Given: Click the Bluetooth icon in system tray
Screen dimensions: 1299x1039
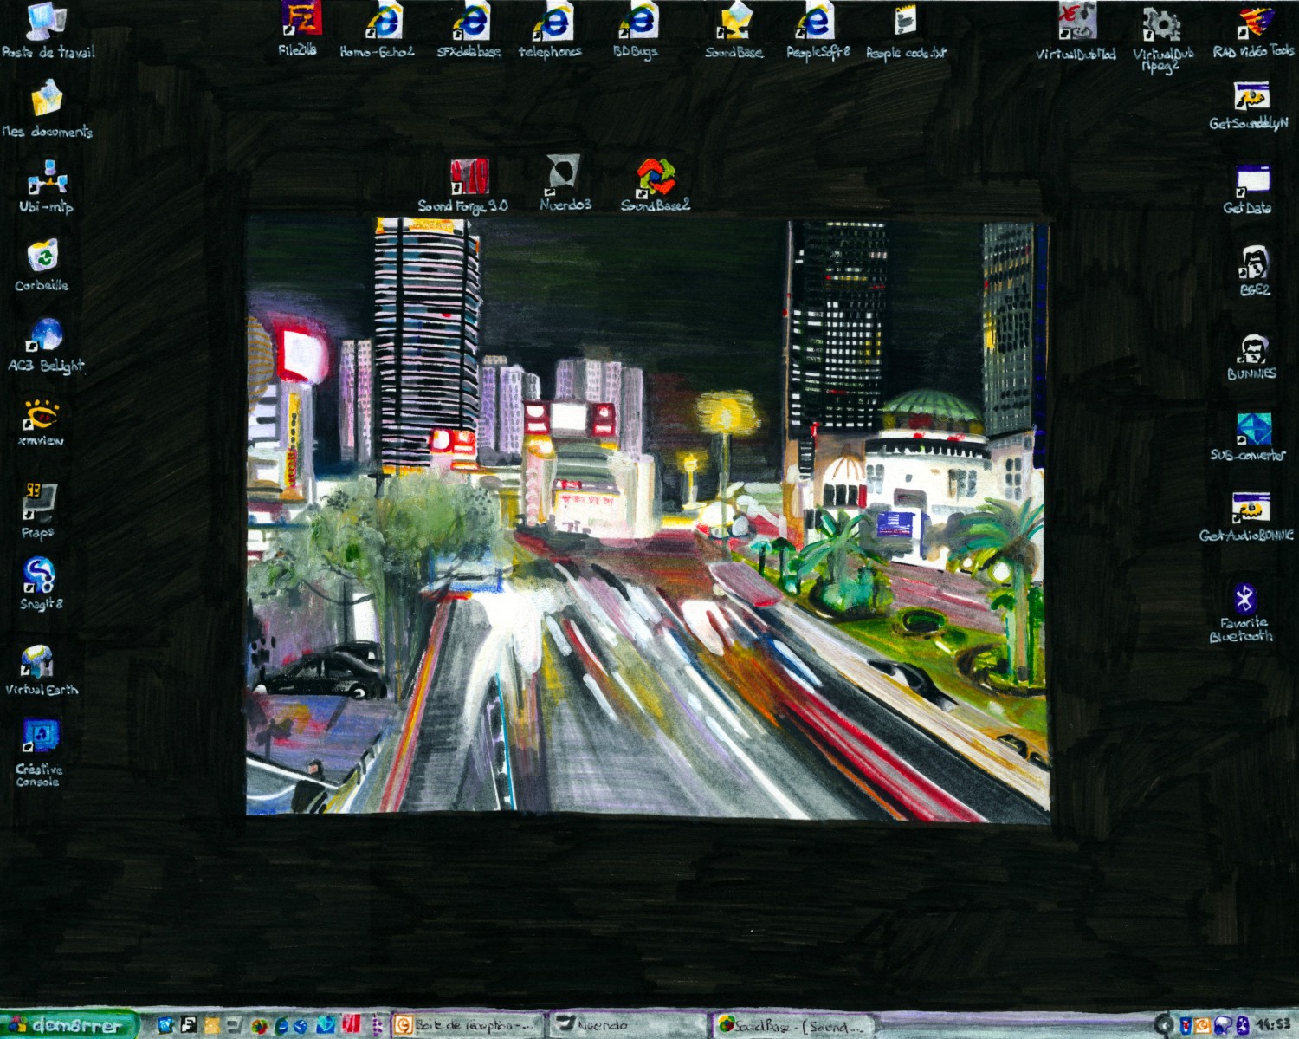Looking at the screenshot, I should tap(1244, 1025).
